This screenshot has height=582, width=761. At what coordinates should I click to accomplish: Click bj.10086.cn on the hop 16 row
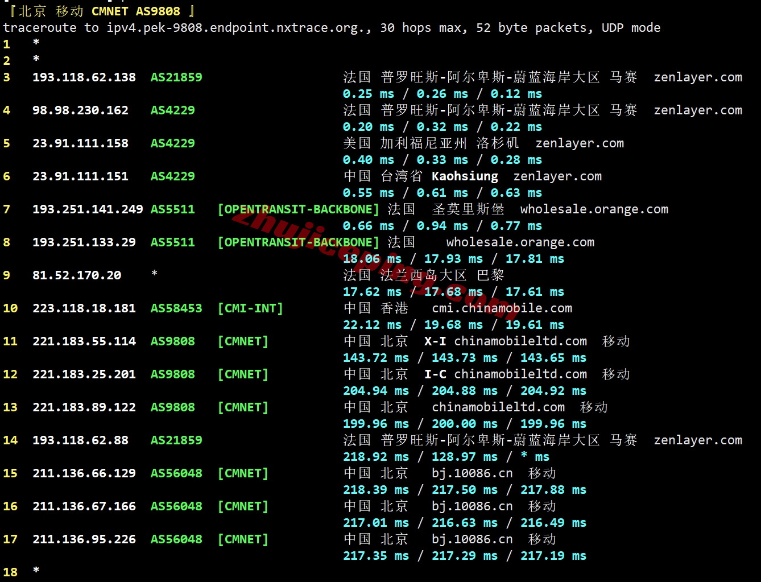472,506
